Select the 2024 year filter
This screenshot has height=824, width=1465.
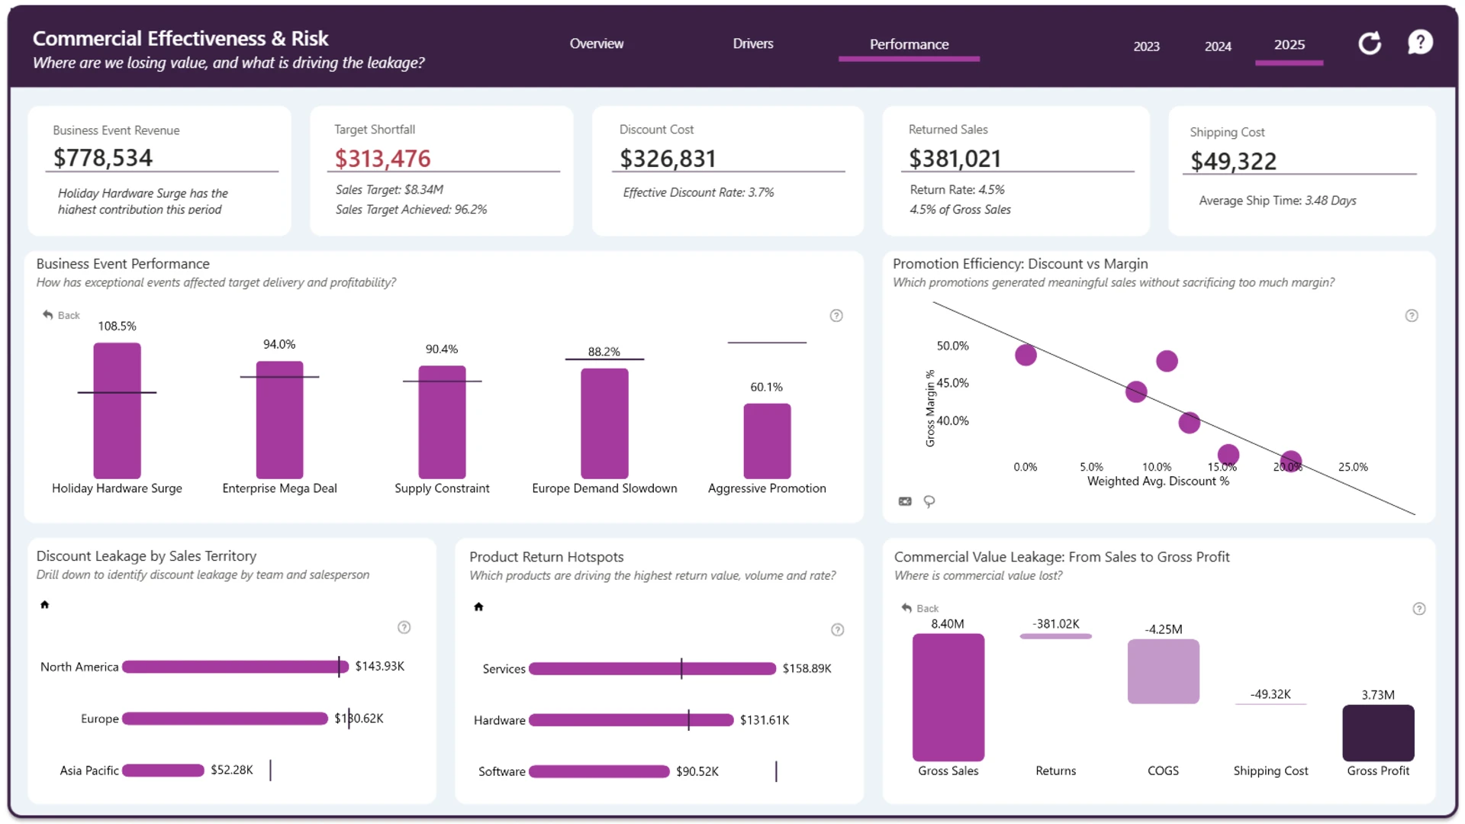1218,47
